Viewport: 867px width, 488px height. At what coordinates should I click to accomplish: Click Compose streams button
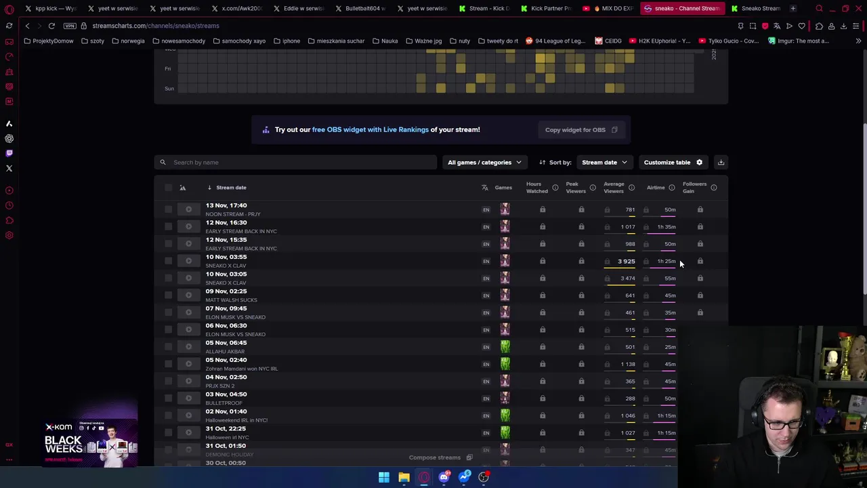[x=440, y=457]
